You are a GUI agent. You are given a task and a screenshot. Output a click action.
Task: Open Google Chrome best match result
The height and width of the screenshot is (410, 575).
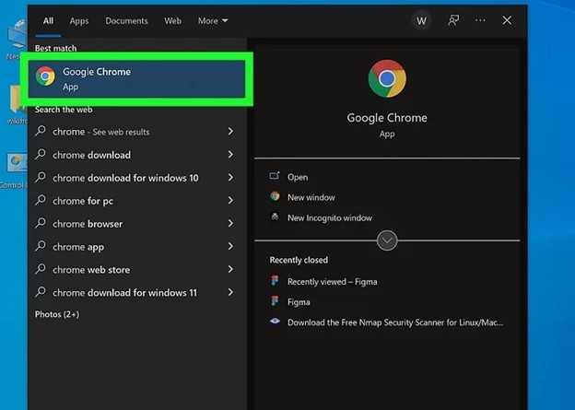point(140,78)
